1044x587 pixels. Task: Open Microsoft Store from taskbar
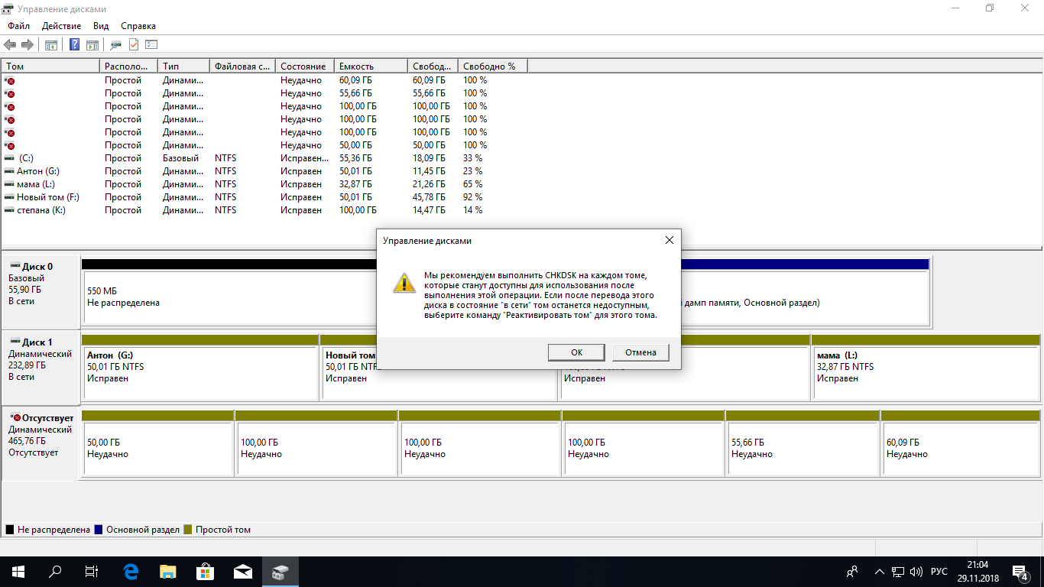click(206, 572)
